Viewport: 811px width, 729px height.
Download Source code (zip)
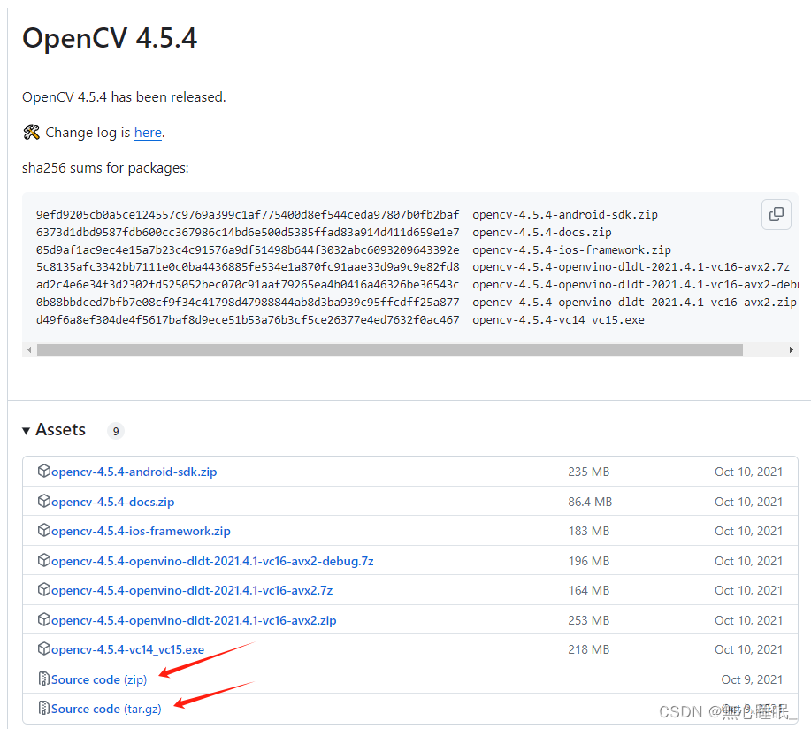point(99,679)
